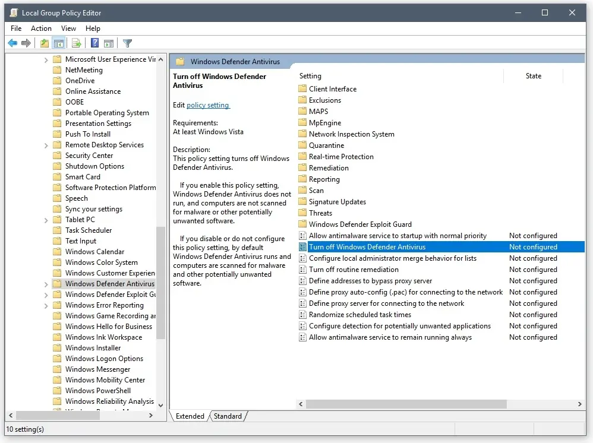This screenshot has width=593, height=443.
Task: Toggle the Show/Hide Console Tree toolbar icon
Action: (x=59, y=43)
